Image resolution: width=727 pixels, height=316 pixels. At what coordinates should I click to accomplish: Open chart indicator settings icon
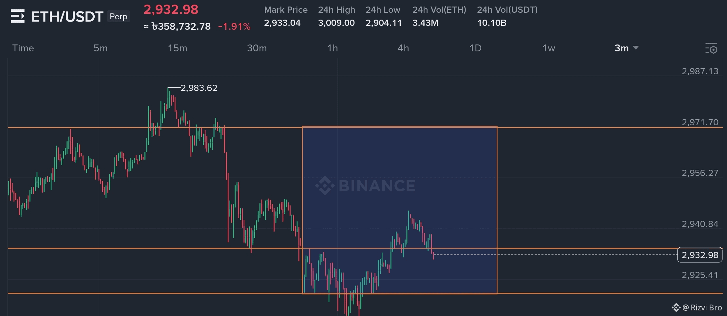click(711, 48)
